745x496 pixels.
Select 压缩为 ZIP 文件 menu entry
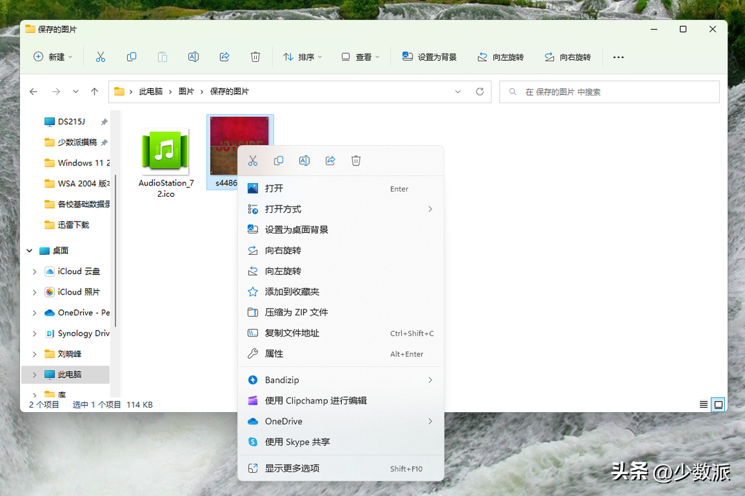pyautogui.click(x=297, y=312)
